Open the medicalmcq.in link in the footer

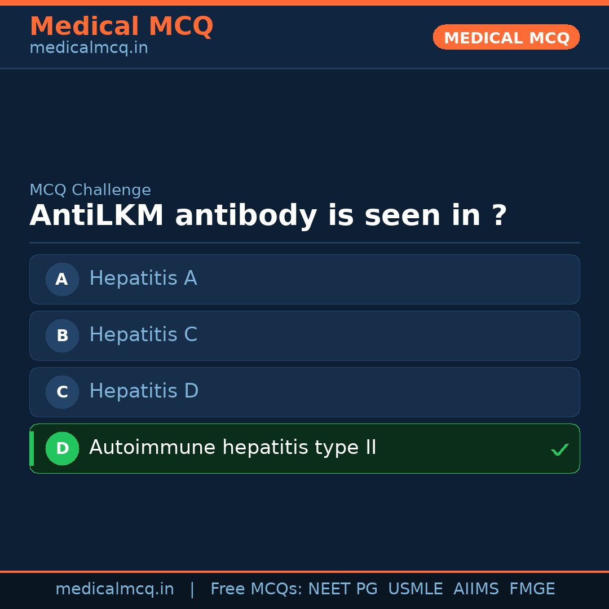pos(114,589)
